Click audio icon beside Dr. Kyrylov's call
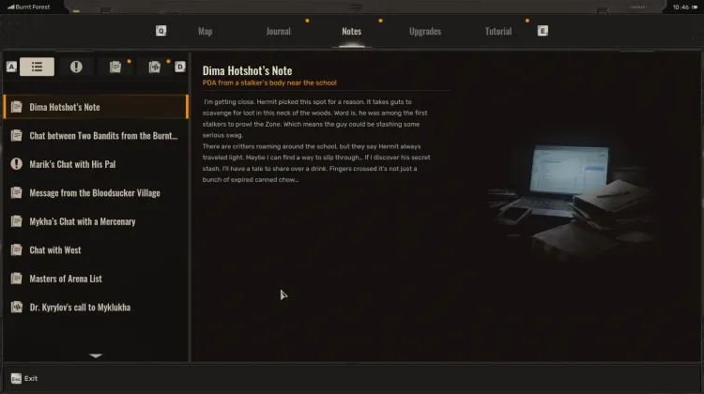 pos(17,307)
